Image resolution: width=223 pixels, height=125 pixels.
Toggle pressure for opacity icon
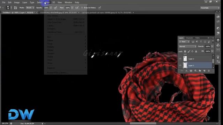point(55,8)
